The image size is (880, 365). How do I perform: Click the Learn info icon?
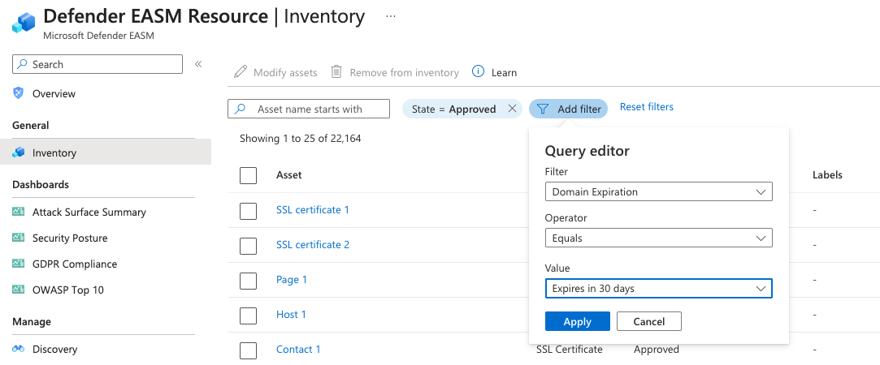click(479, 72)
